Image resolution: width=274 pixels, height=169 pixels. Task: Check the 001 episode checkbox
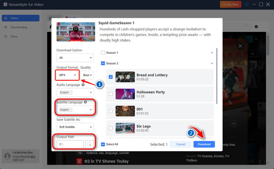[111, 111]
